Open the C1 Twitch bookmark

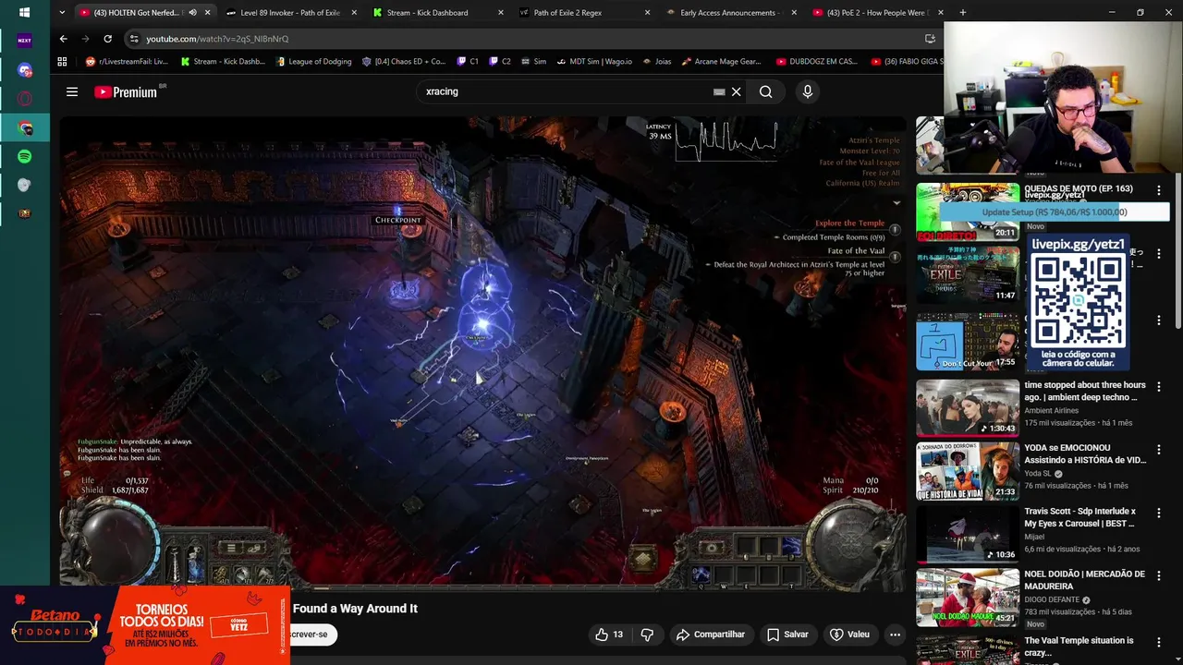click(469, 62)
